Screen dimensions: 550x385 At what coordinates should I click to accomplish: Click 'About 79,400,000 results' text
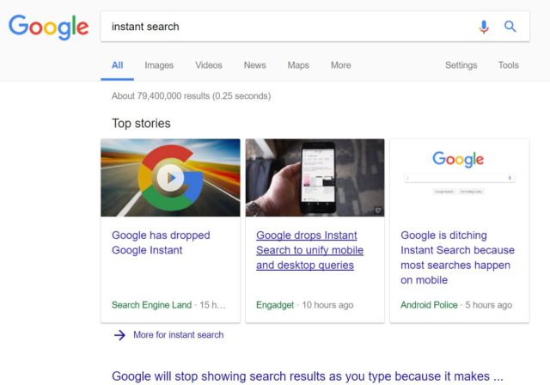pyautogui.click(x=191, y=96)
